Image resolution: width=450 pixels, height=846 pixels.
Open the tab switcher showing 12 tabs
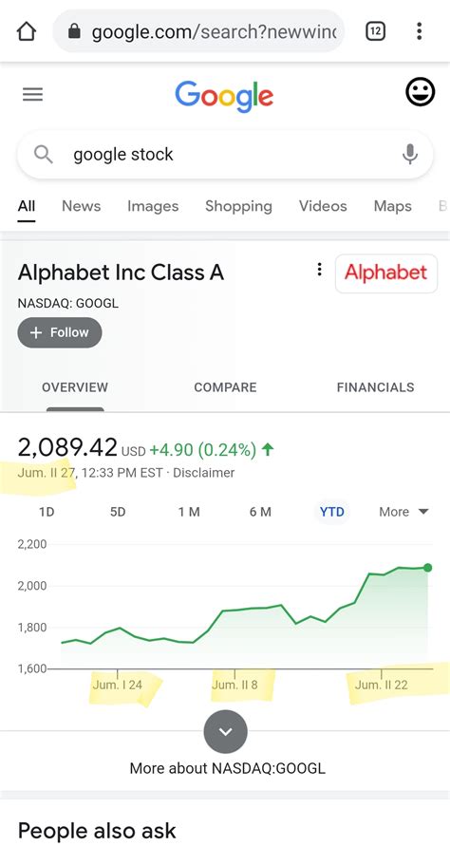(x=375, y=32)
